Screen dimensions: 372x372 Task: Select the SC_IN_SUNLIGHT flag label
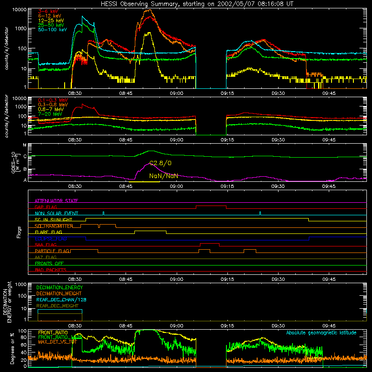[x=53, y=219]
